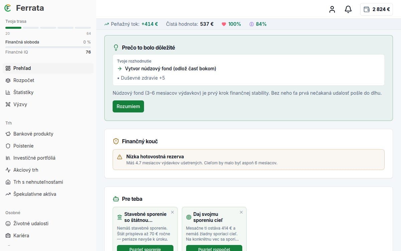The image size is (401, 251).
Task: Open the Bankové produkty page
Action: tap(48, 134)
